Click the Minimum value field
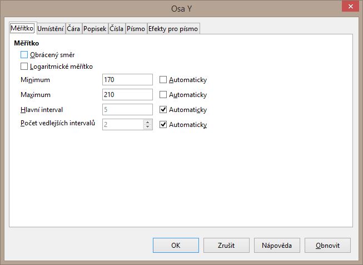The image size is (363, 265). [x=127, y=80]
